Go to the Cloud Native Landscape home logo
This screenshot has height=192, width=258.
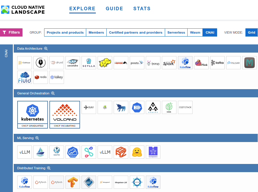(23, 10)
